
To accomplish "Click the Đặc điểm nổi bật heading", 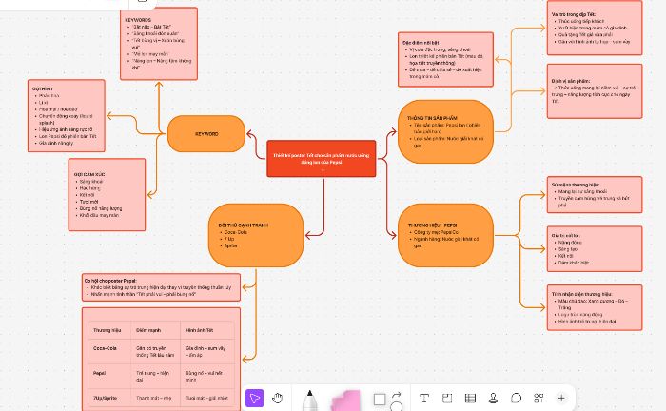I will point(421,43).
